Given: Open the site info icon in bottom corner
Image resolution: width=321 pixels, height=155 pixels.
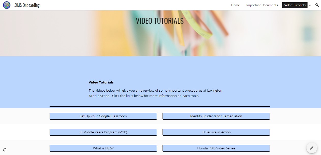Looking at the screenshot, I should tap(5, 150).
